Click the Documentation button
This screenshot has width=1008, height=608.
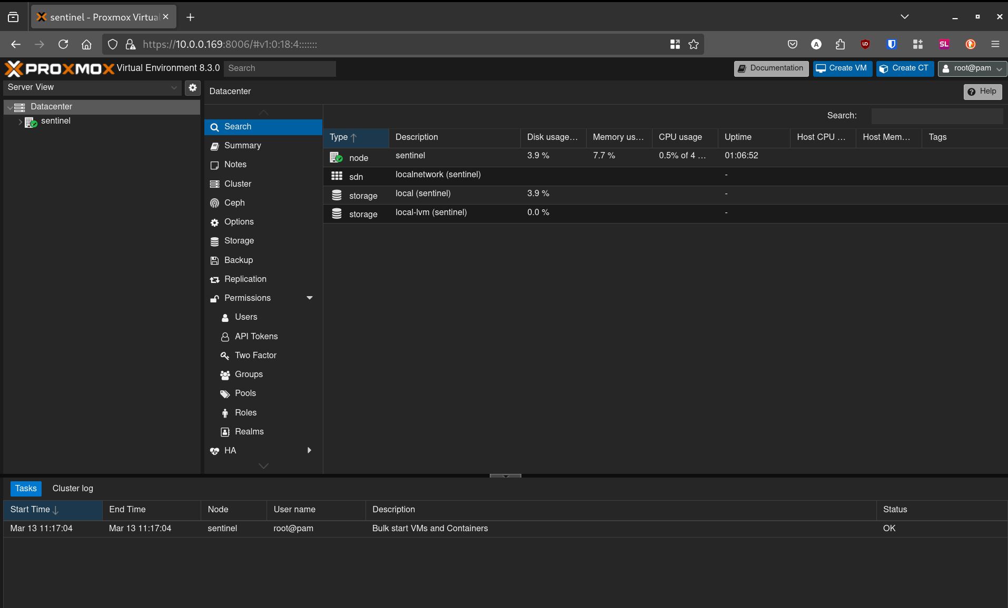[x=771, y=68]
